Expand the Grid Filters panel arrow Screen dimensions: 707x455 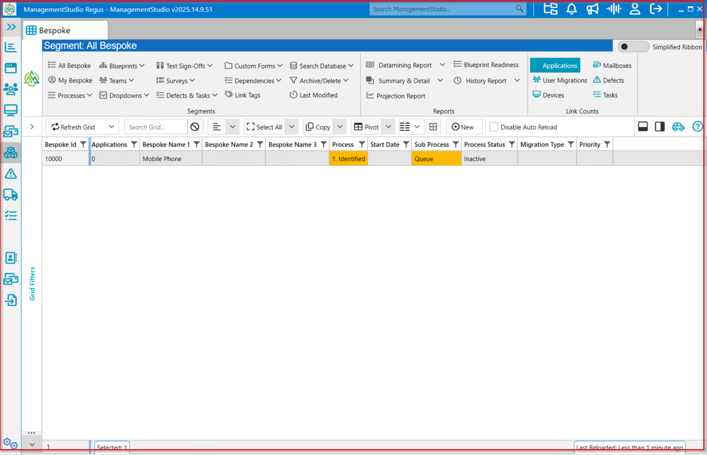[x=32, y=127]
